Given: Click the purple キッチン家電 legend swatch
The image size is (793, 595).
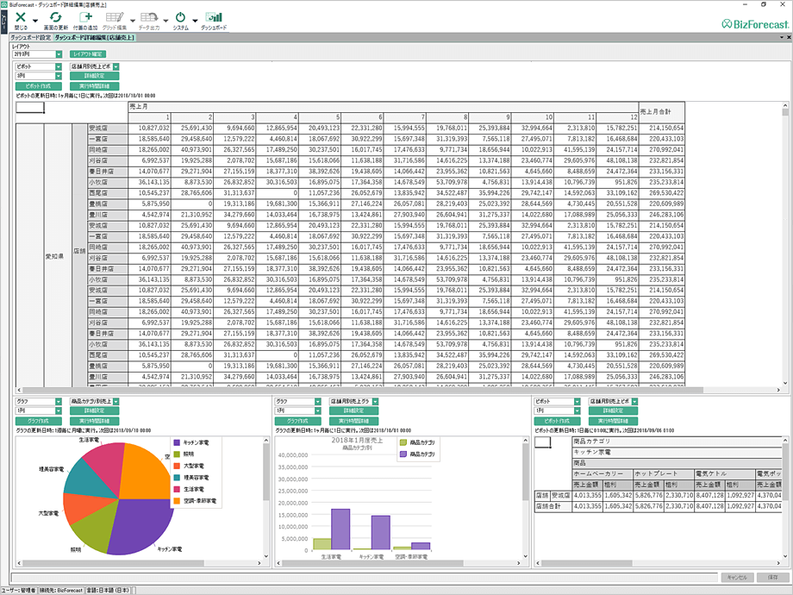Looking at the screenshot, I should pyautogui.click(x=177, y=441).
